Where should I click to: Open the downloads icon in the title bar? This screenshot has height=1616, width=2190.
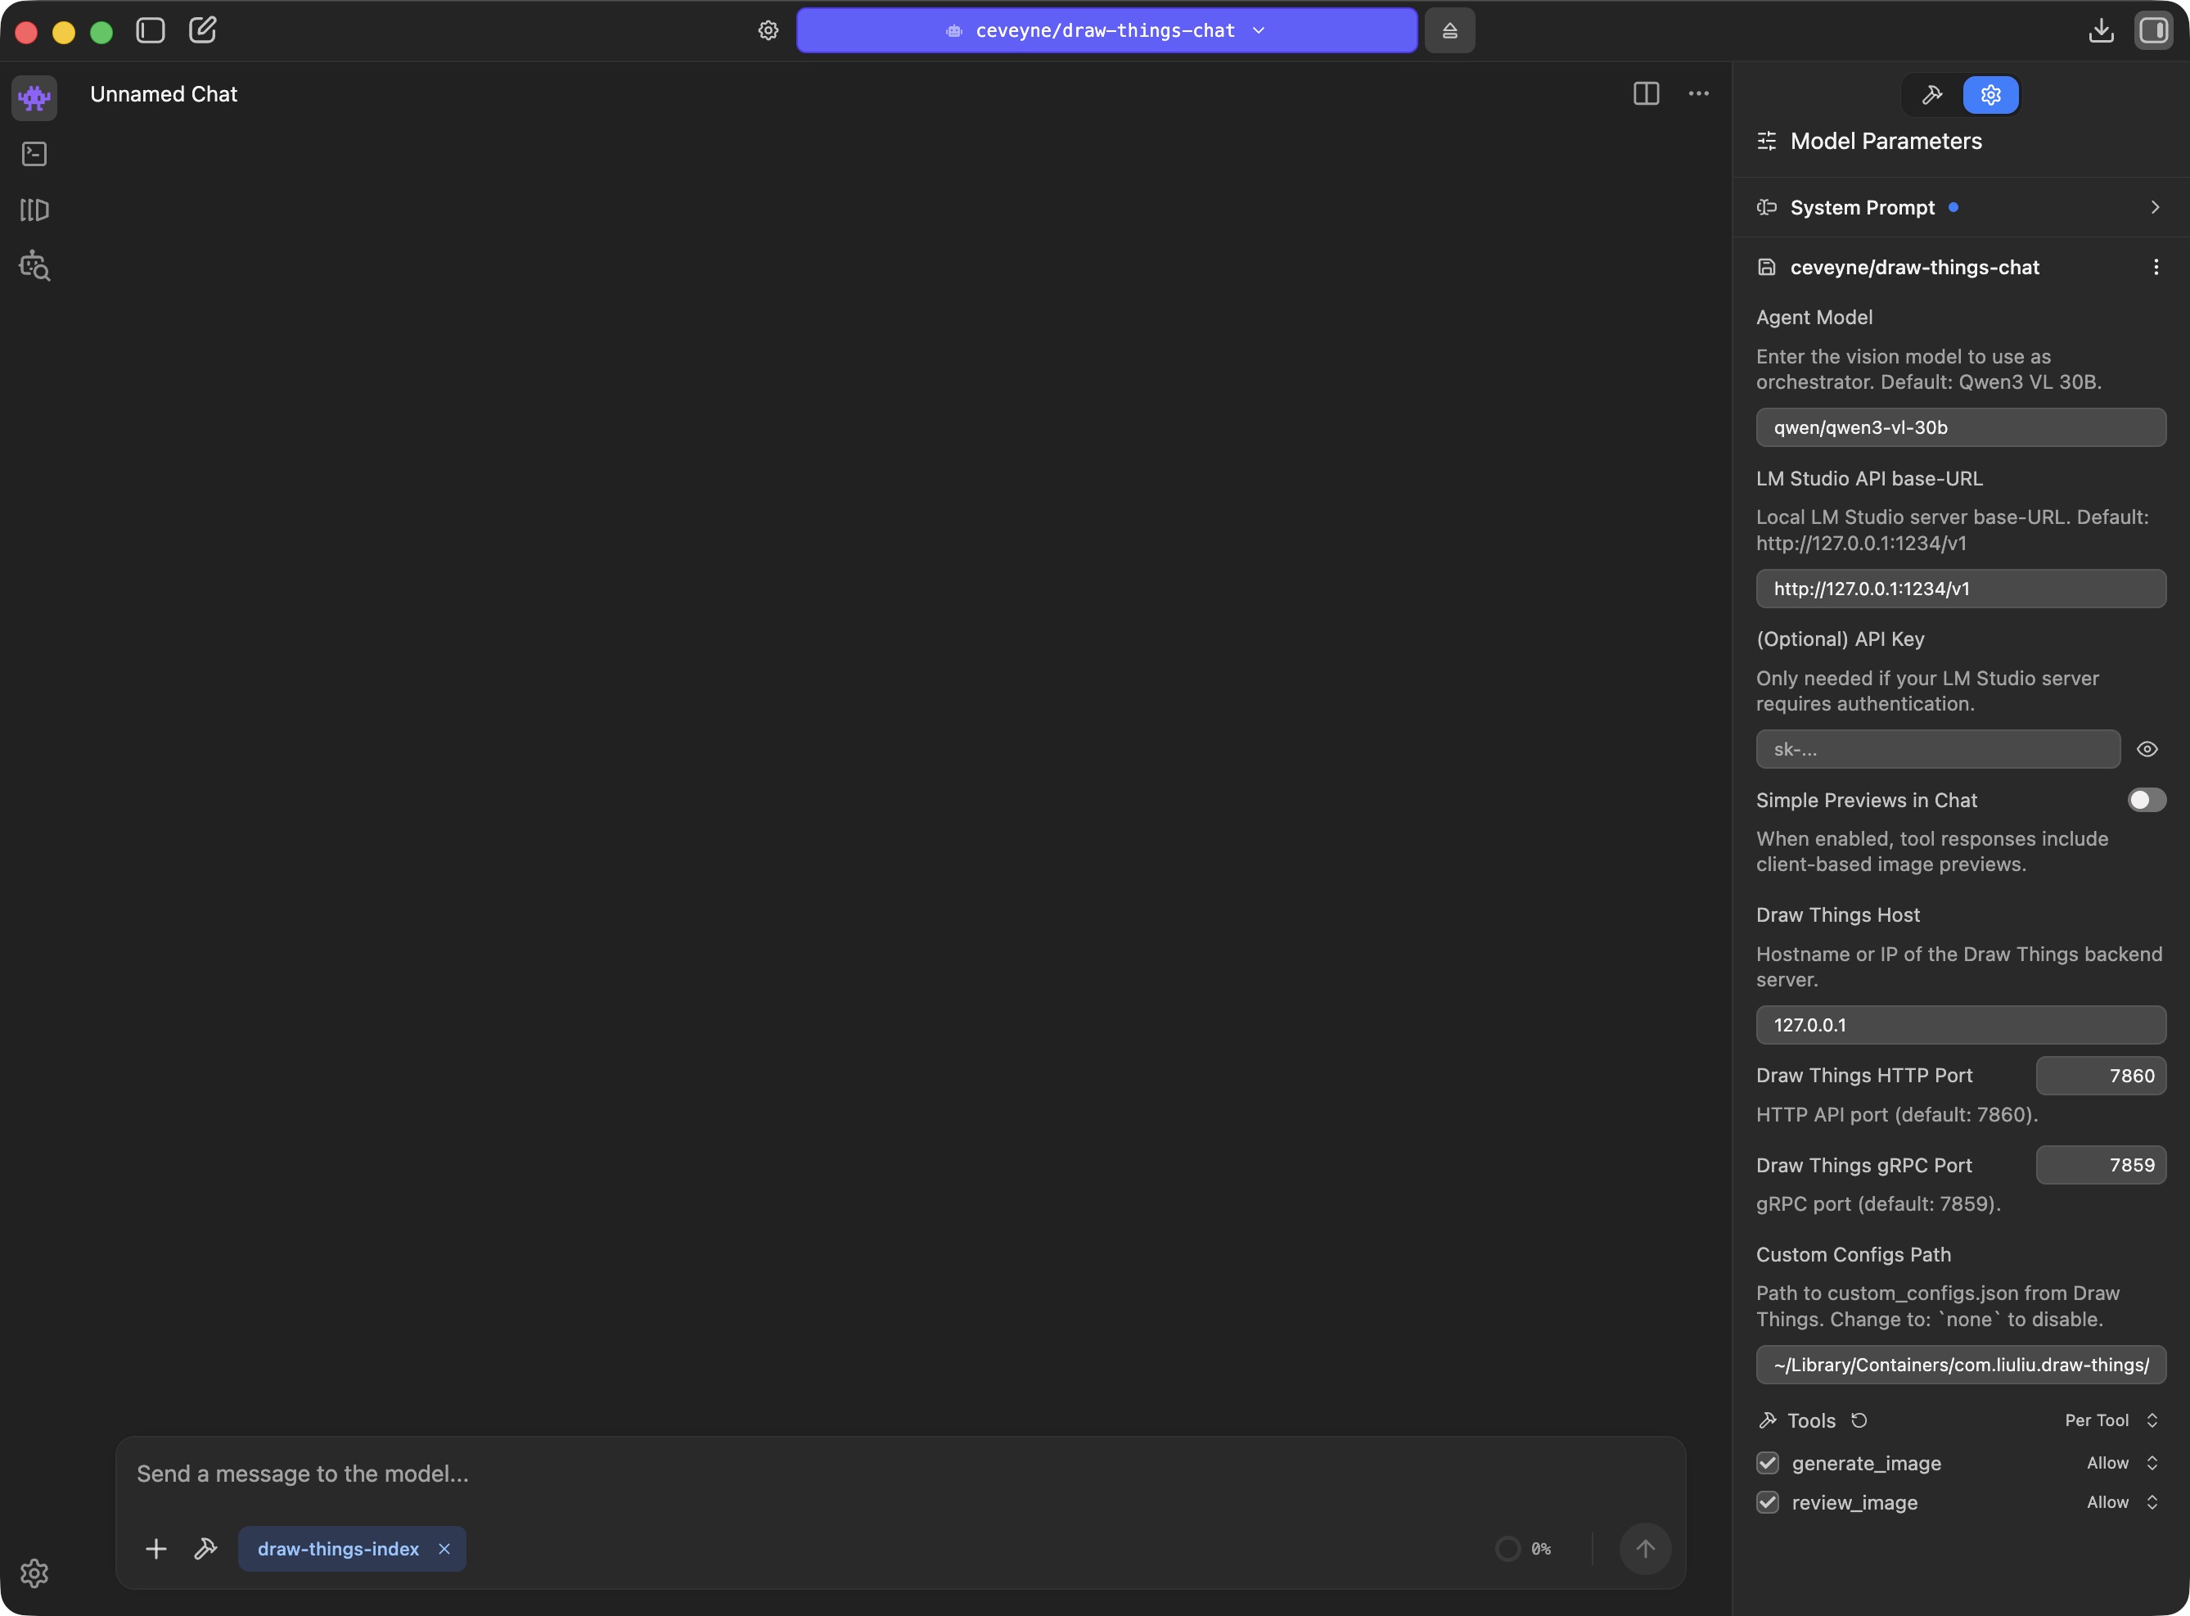click(2100, 30)
